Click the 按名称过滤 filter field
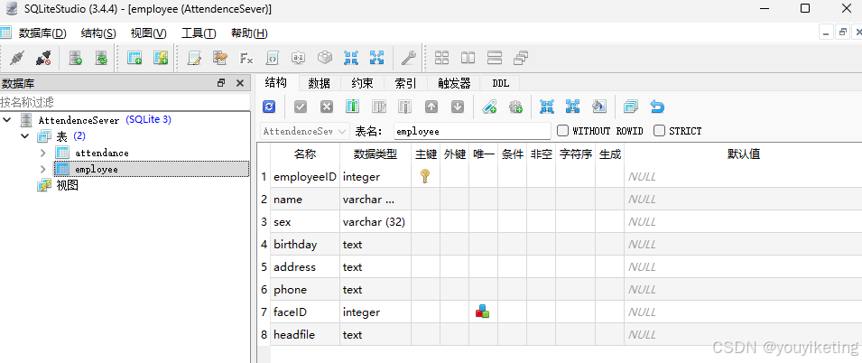 125,102
